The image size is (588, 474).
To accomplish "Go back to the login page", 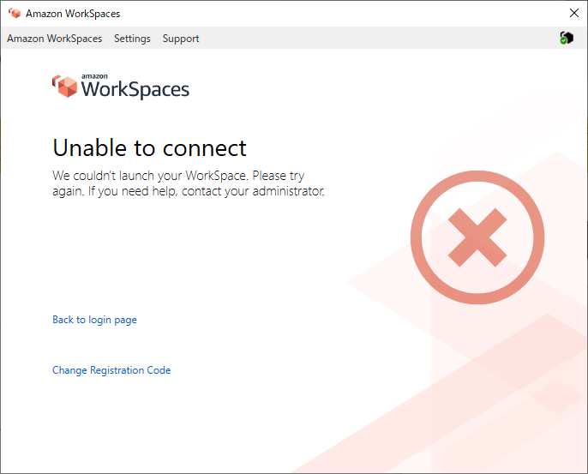I will 94,320.
